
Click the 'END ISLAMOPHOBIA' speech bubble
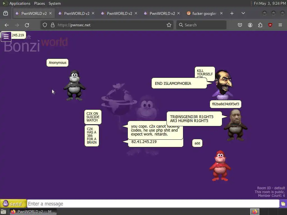pos(179,83)
